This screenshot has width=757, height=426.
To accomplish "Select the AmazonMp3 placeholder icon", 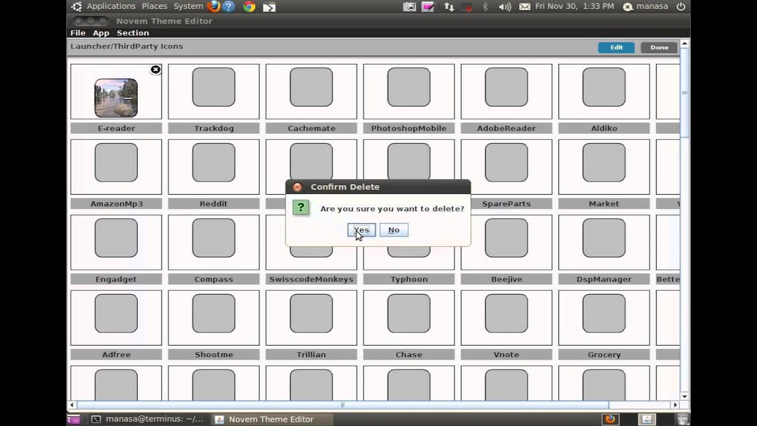I will pos(116,162).
